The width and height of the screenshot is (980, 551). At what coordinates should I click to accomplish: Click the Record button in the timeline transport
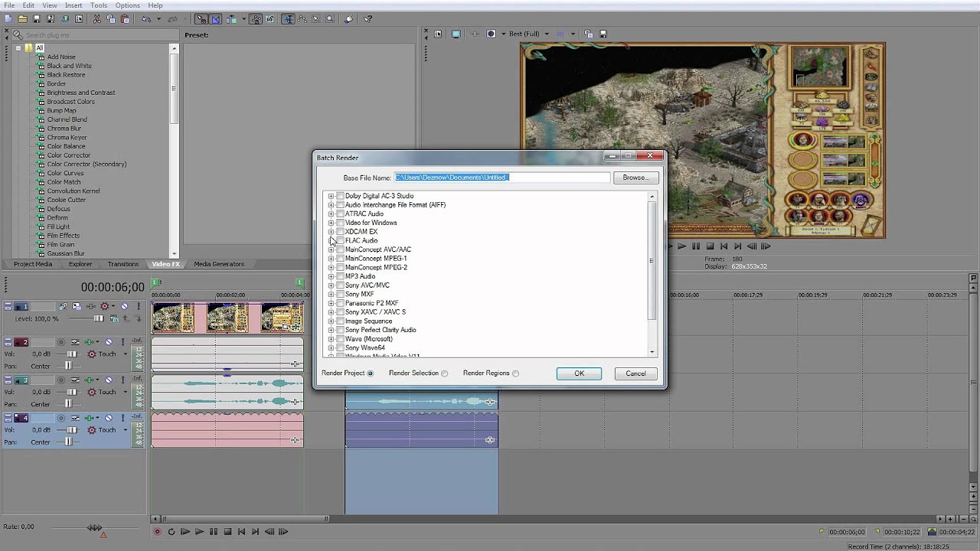click(158, 532)
